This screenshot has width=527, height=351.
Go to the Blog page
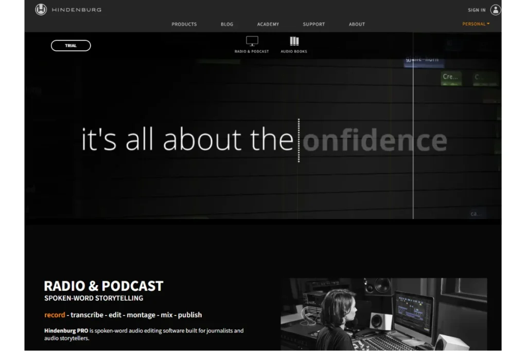(227, 24)
